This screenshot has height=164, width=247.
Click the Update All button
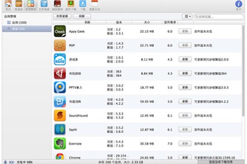(x=62, y=16)
